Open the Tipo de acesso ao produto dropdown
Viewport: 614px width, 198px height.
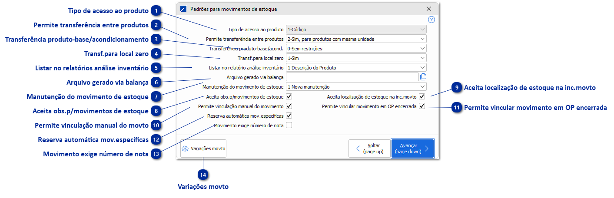(356, 29)
